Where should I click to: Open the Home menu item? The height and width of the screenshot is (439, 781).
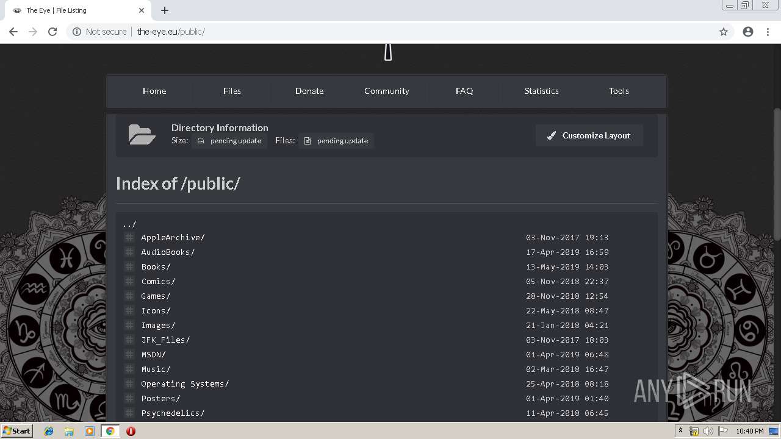pos(154,91)
